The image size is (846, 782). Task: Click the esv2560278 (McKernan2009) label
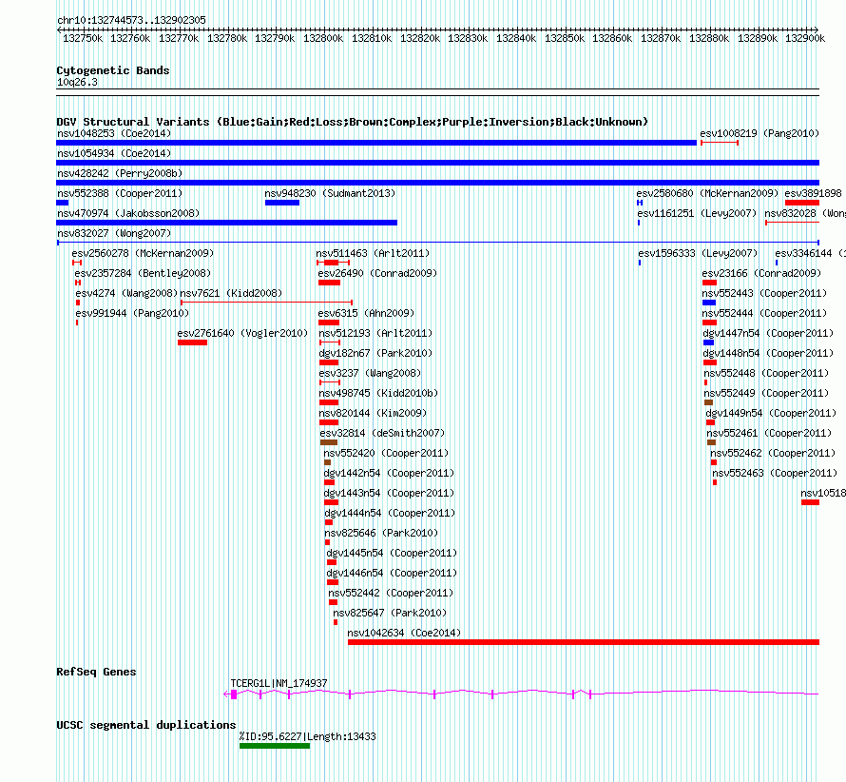(143, 253)
